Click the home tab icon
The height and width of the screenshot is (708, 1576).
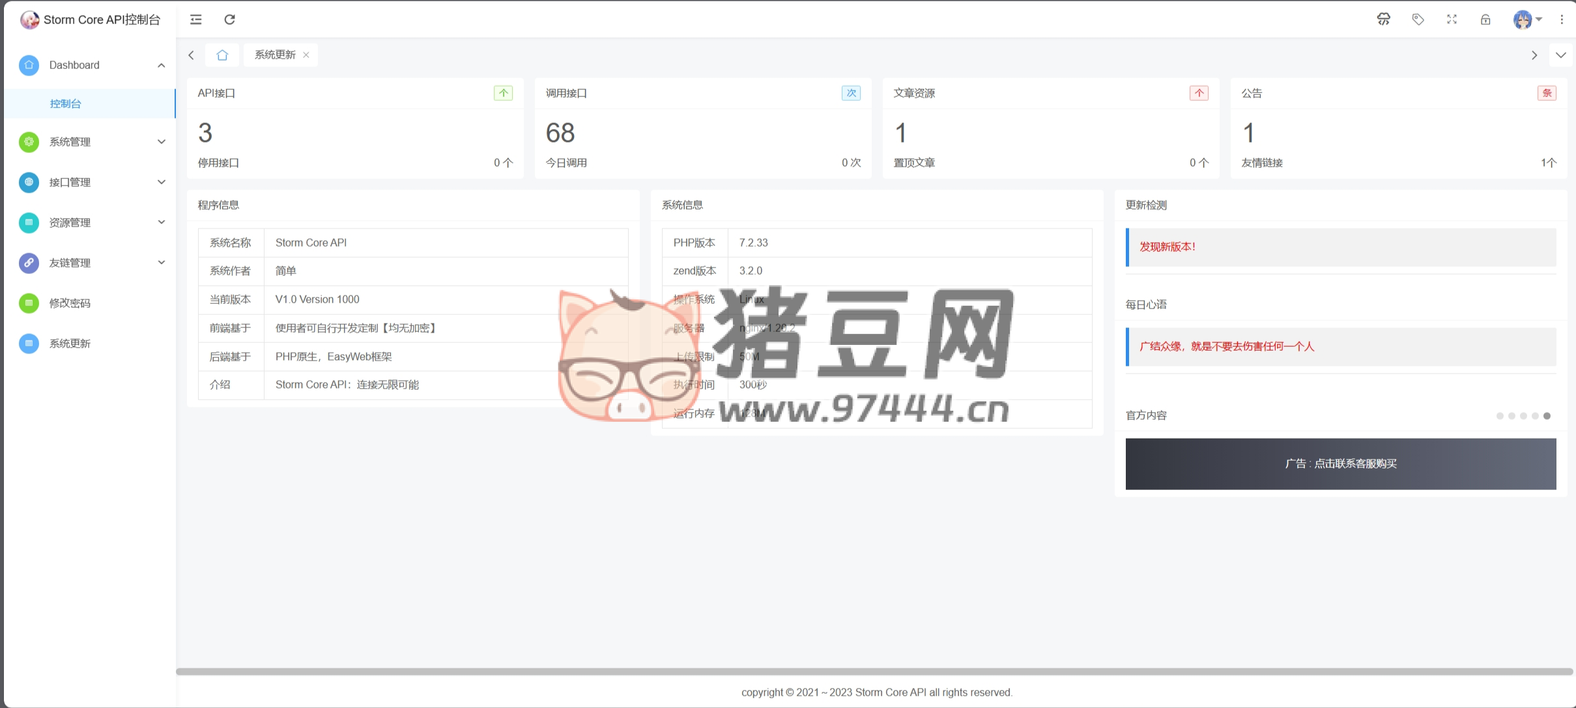[x=222, y=55]
